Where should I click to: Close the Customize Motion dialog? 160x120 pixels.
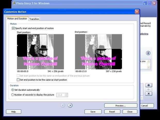(x=137, y=12)
